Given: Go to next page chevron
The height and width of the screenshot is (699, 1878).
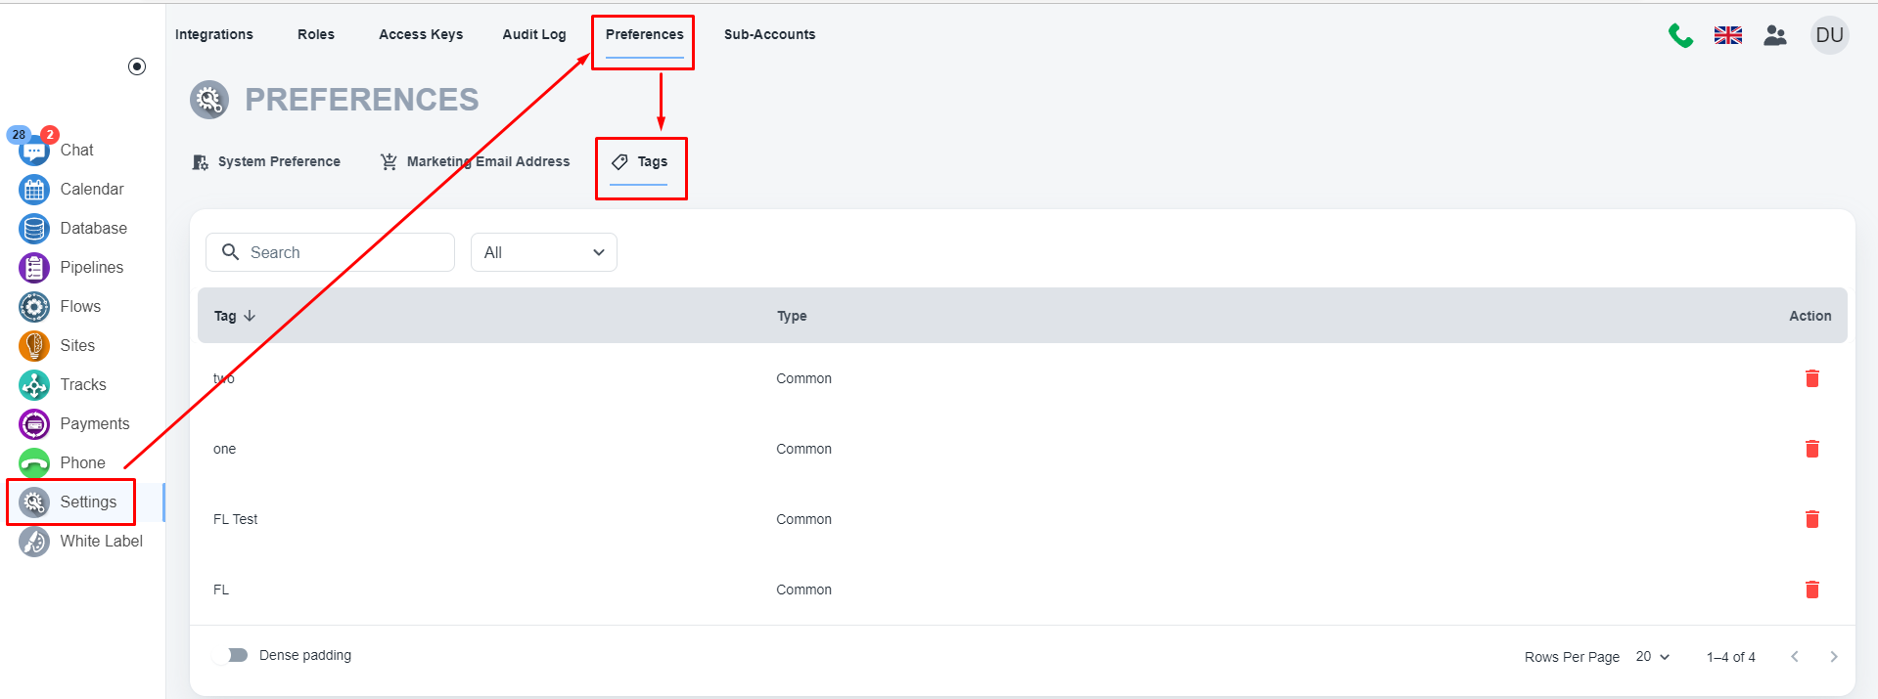Looking at the screenshot, I should 1833,657.
